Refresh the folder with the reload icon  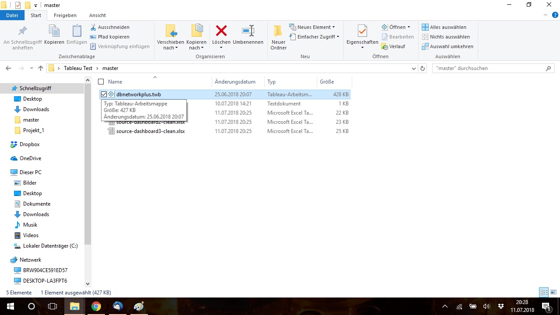(423, 68)
